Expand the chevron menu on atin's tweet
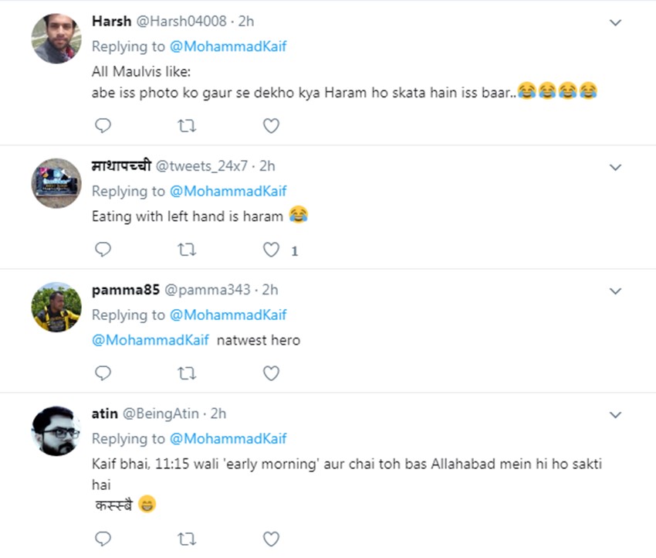 (x=615, y=415)
